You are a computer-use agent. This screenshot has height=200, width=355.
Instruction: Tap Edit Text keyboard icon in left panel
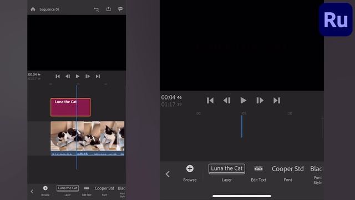click(x=87, y=188)
